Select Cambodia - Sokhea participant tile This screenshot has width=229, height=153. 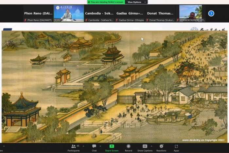point(99,13)
